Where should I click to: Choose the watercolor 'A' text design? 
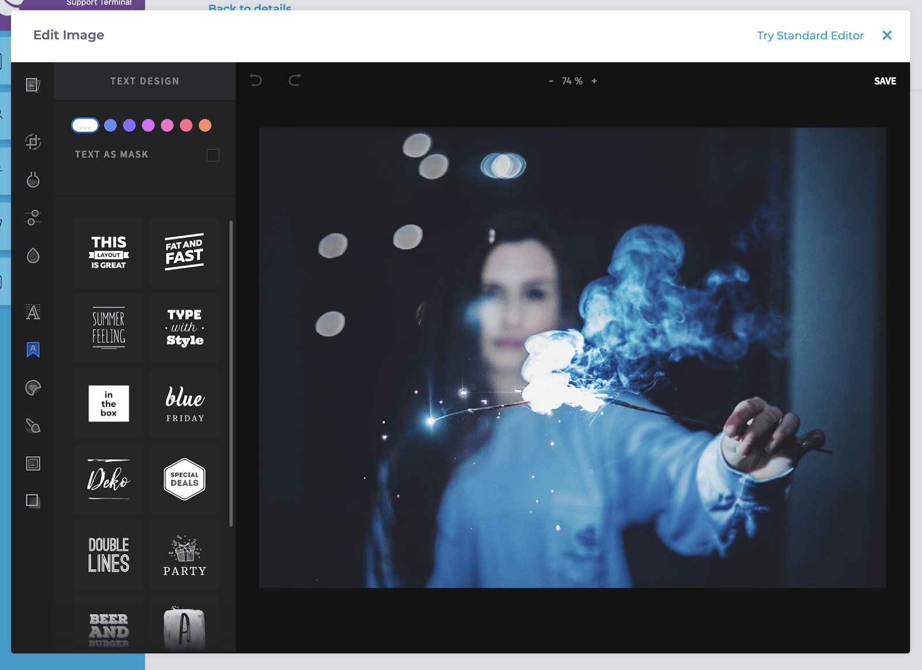pos(184,625)
